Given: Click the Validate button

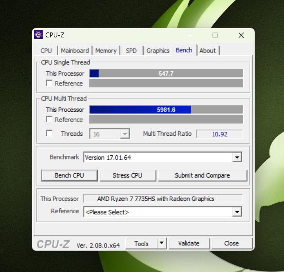Looking at the screenshot, I should (x=189, y=244).
